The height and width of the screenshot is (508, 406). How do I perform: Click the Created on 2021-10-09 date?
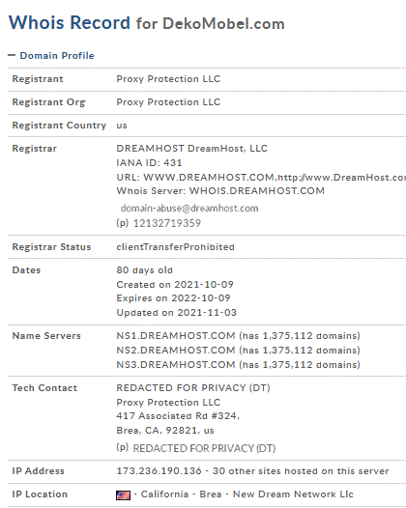175,285
